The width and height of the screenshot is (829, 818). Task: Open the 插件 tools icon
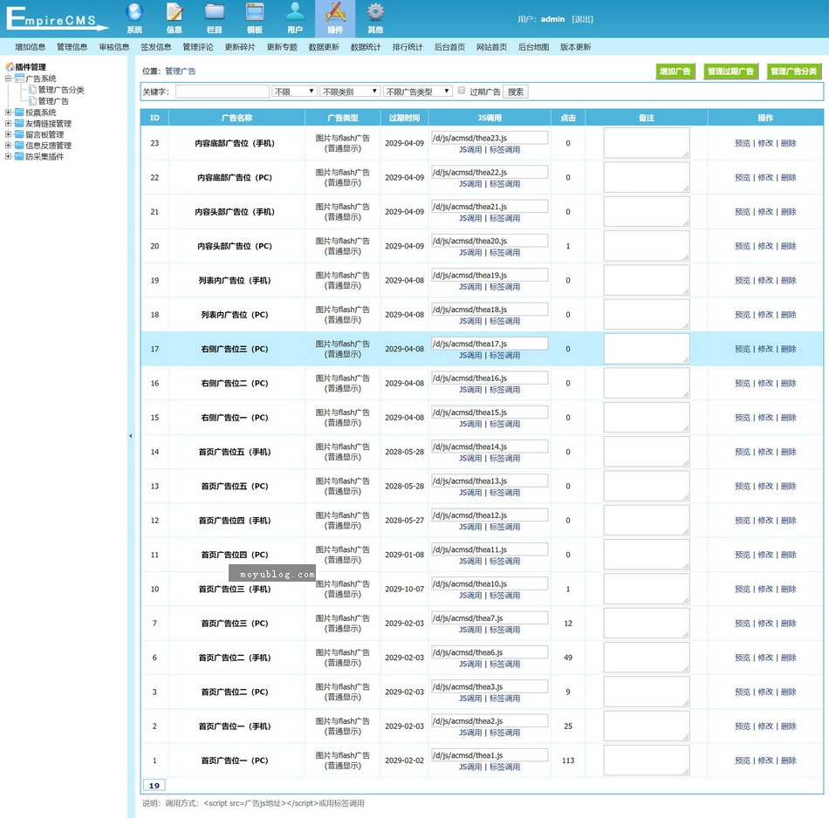pyautogui.click(x=335, y=12)
